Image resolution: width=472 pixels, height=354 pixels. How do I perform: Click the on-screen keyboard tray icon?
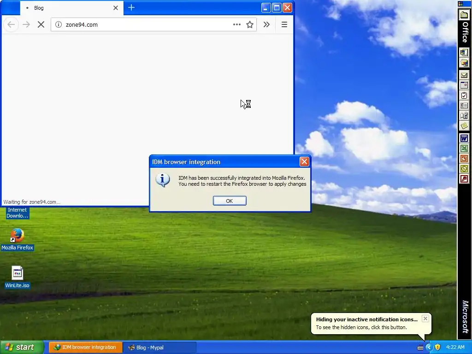[x=420, y=348]
